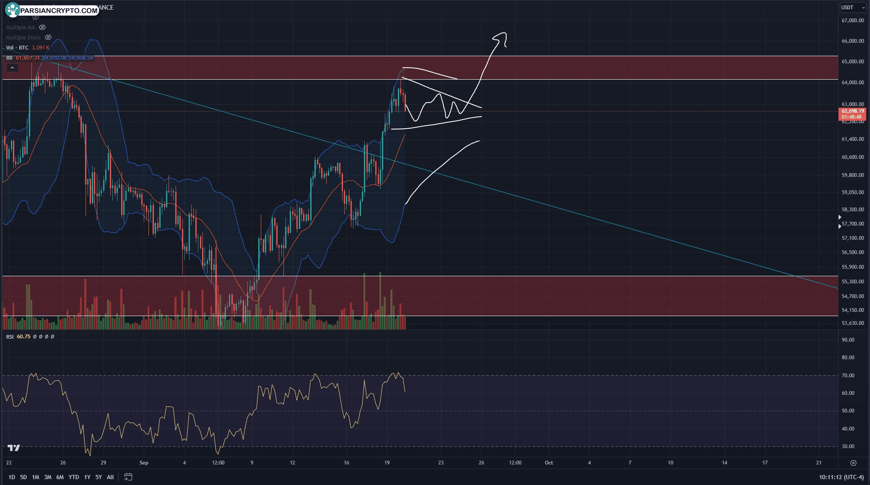Image resolution: width=870 pixels, height=485 pixels.
Task: Select the 3M date range
Action: 48,477
